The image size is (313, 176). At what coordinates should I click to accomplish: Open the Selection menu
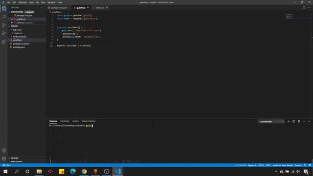click(x=22, y=2)
